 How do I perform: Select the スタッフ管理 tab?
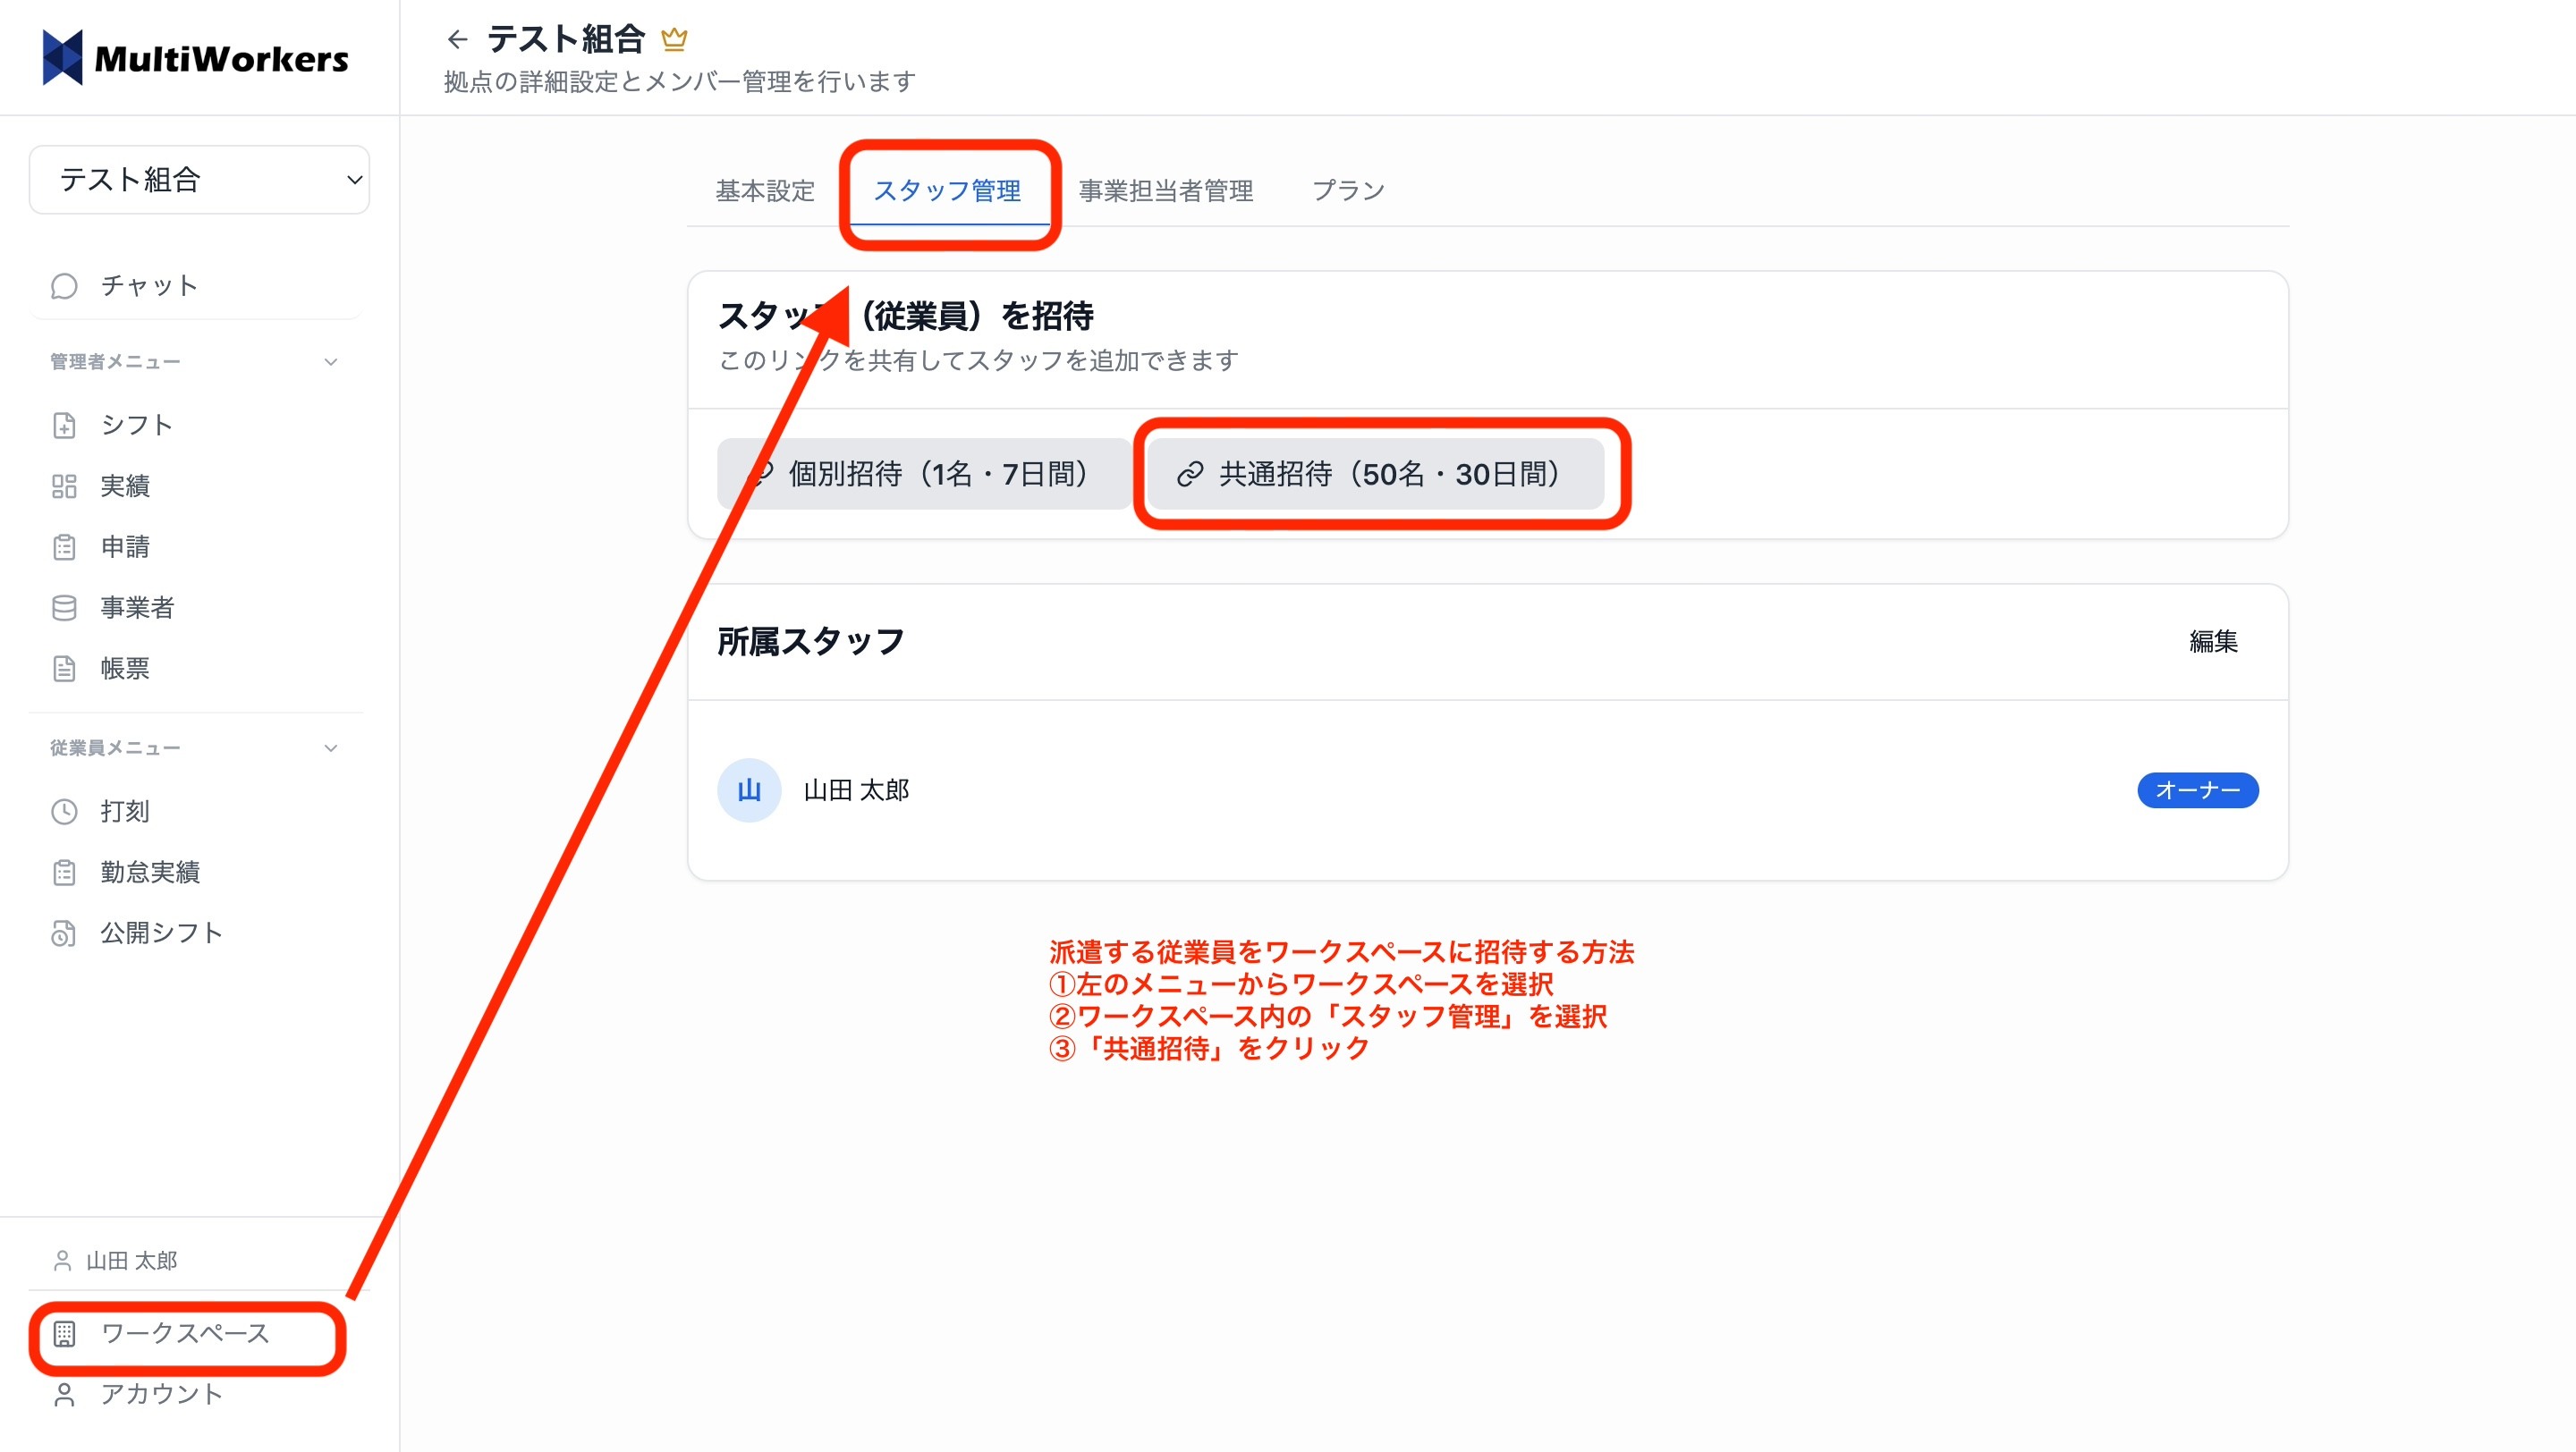947,190
